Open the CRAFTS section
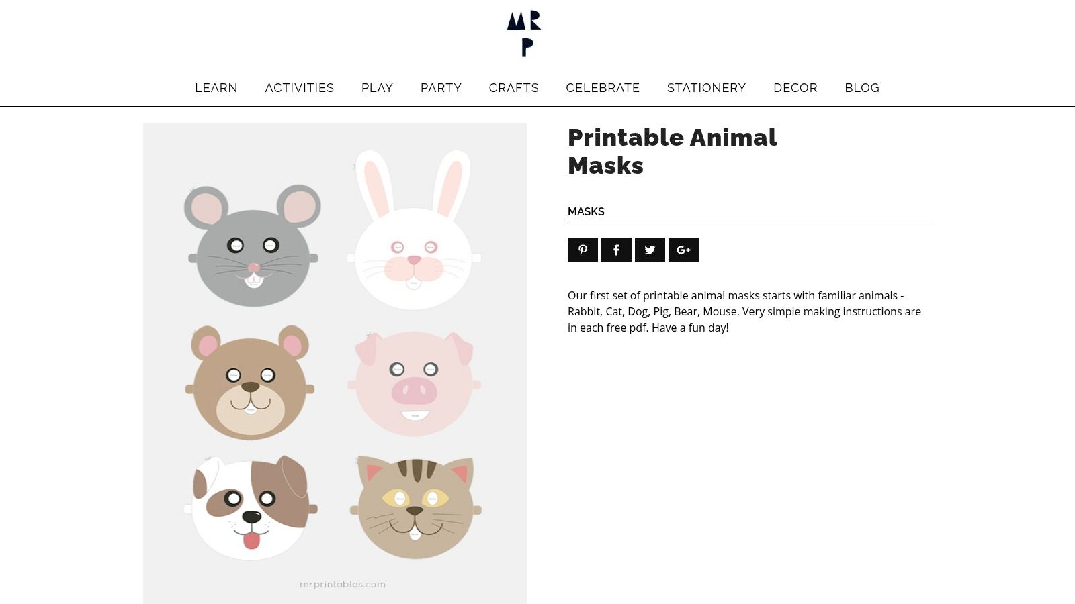 click(x=513, y=88)
